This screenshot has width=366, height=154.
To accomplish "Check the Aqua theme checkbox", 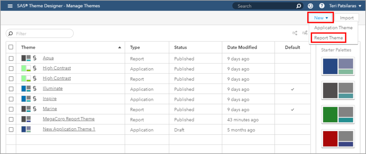I will click(x=11, y=58).
